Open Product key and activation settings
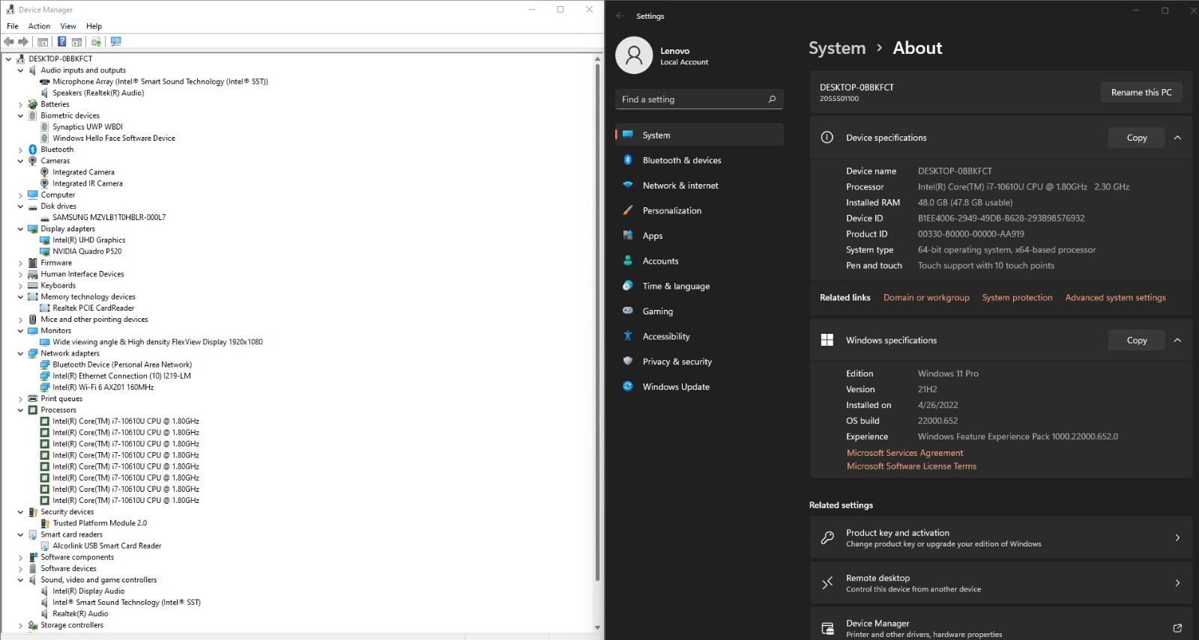1199x640 pixels. click(1000, 537)
